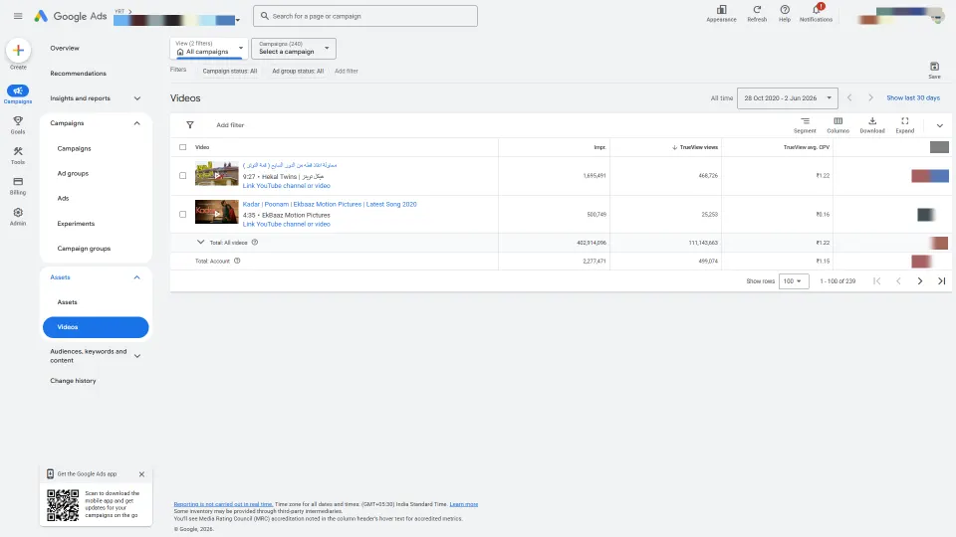Open the Kadar Poonam video title link

(330, 205)
